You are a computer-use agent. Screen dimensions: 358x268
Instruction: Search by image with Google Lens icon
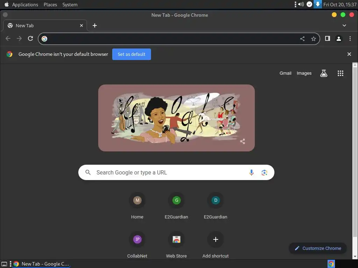point(264,172)
